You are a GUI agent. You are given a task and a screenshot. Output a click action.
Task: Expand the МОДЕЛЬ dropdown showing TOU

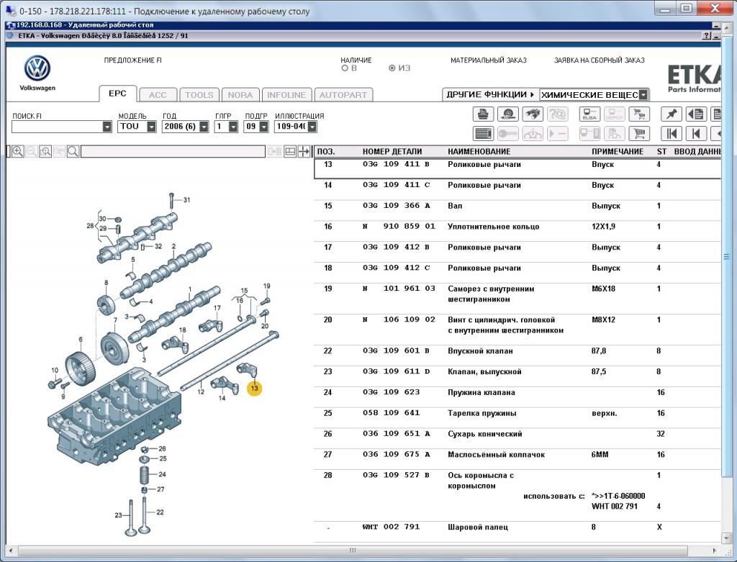pos(151,127)
